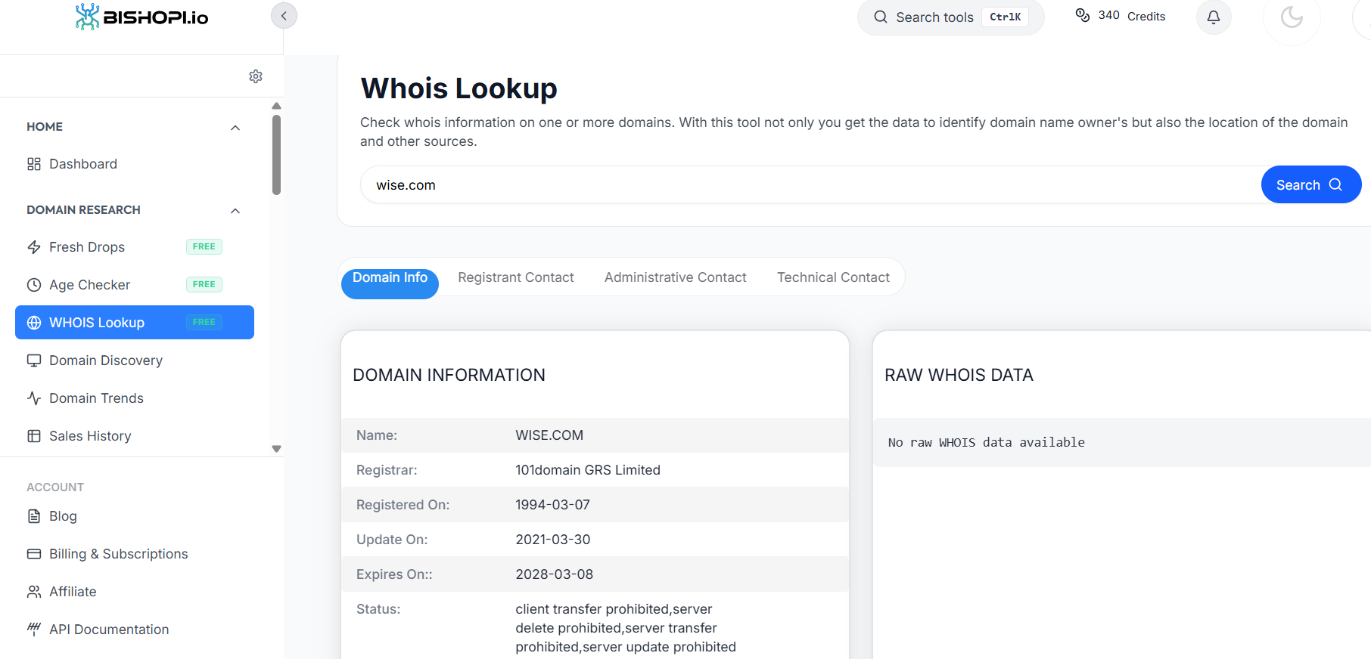Open the Technical Contact tab
The width and height of the screenshot is (1371, 659).
click(833, 277)
